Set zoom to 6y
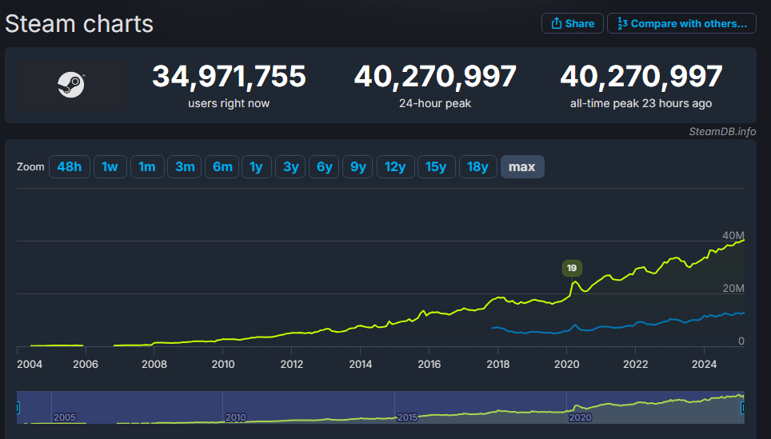This screenshot has width=771, height=439. pos(324,166)
